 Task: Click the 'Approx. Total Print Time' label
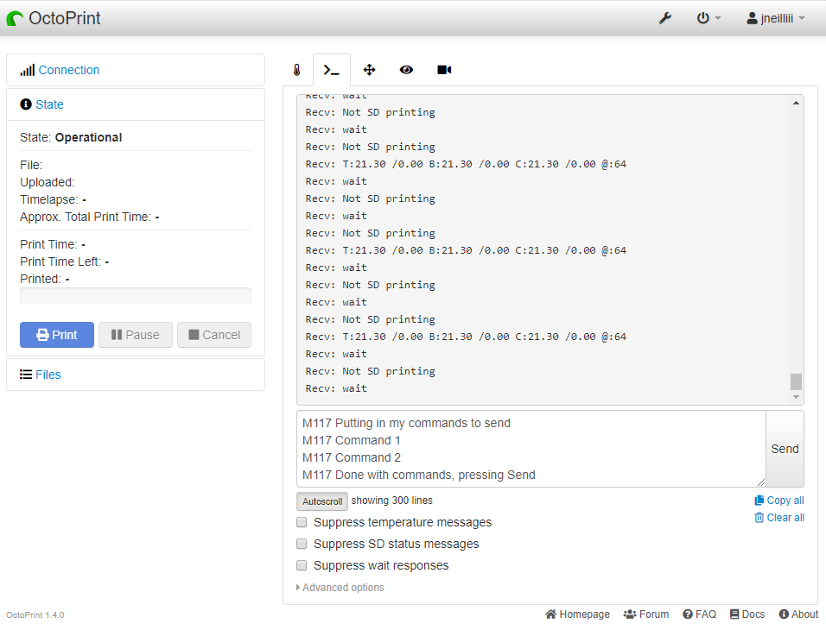[x=86, y=217]
